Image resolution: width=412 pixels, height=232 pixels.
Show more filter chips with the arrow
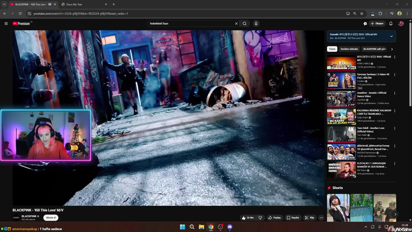click(392, 49)
